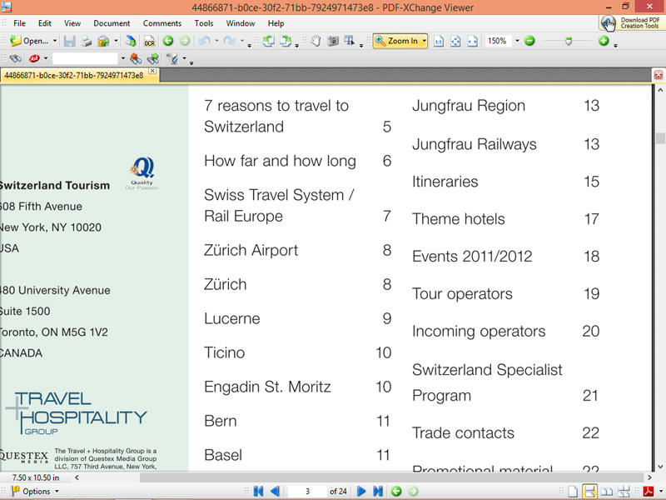Click the search text input box
The height and width of the screenshot is (500, 666).
85,58
